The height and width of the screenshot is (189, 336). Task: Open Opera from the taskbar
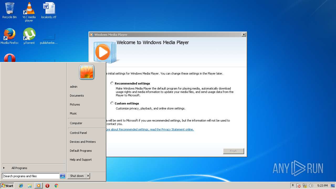[47, 186]
